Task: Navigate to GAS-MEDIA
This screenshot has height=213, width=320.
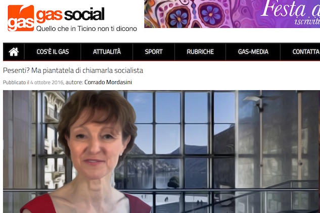Action: tap(253, 52)
